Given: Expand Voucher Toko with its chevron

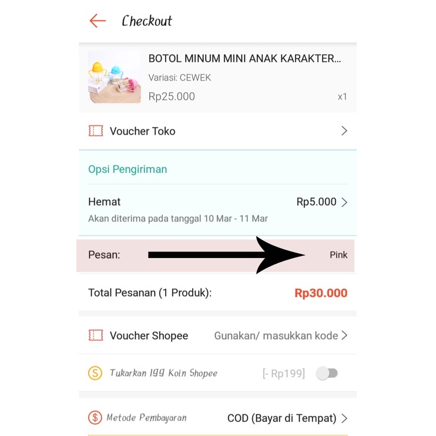Looking at the screenshot, I should tap(344, 130).
